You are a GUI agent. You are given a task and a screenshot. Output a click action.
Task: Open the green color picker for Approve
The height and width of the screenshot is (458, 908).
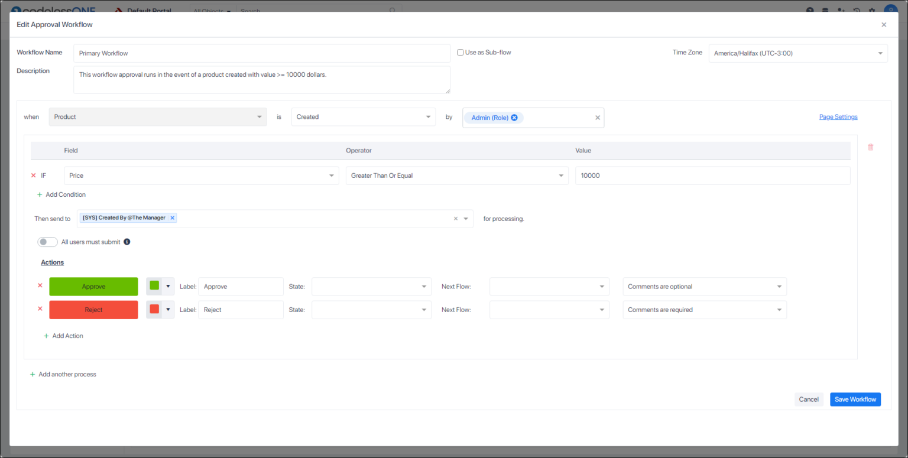[x=160, y=286]
